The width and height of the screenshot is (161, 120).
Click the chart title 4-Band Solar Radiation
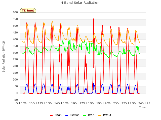tap(80, 3)
